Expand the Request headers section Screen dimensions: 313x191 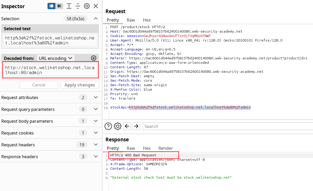(x=96, y=145)
